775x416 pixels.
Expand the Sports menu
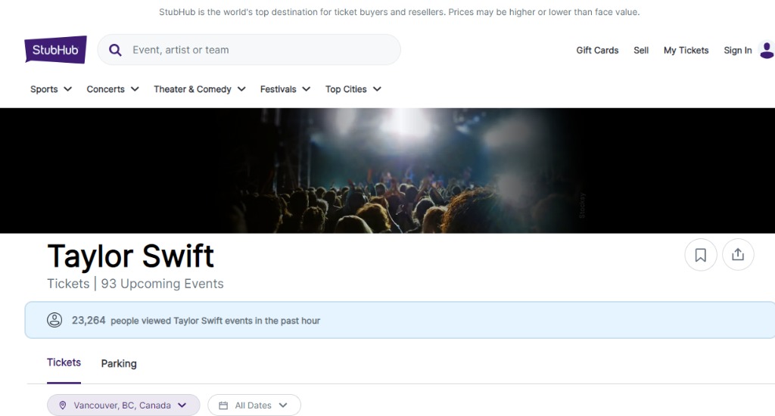51,89
